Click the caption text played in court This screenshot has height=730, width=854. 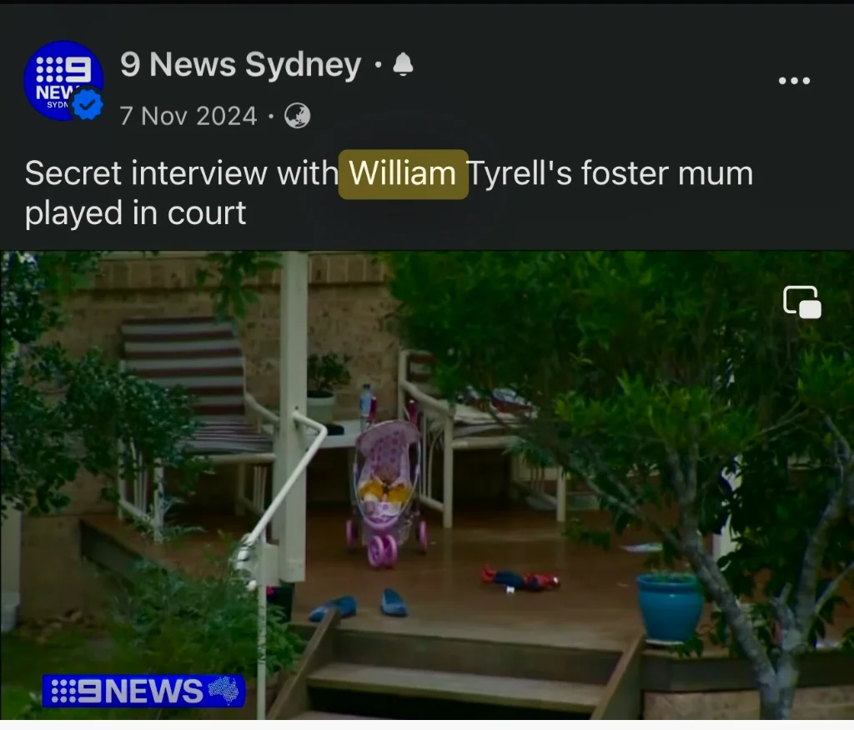pyautogui.click(x=136, y=212)
